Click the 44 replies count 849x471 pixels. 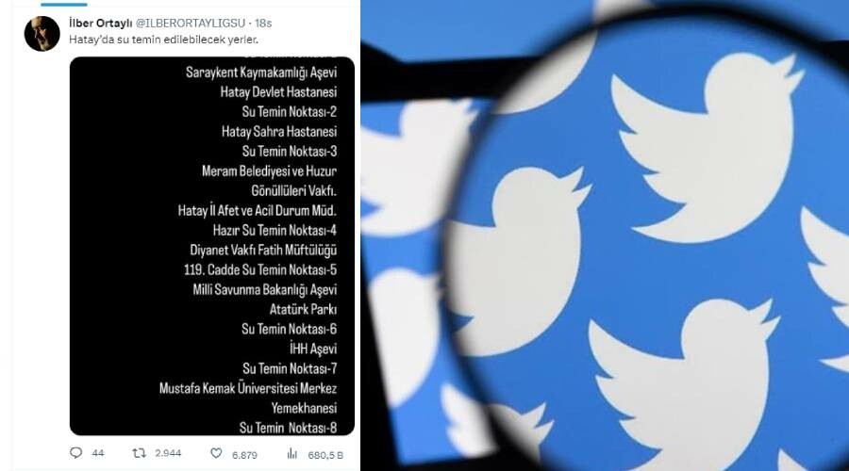point(98,453)
